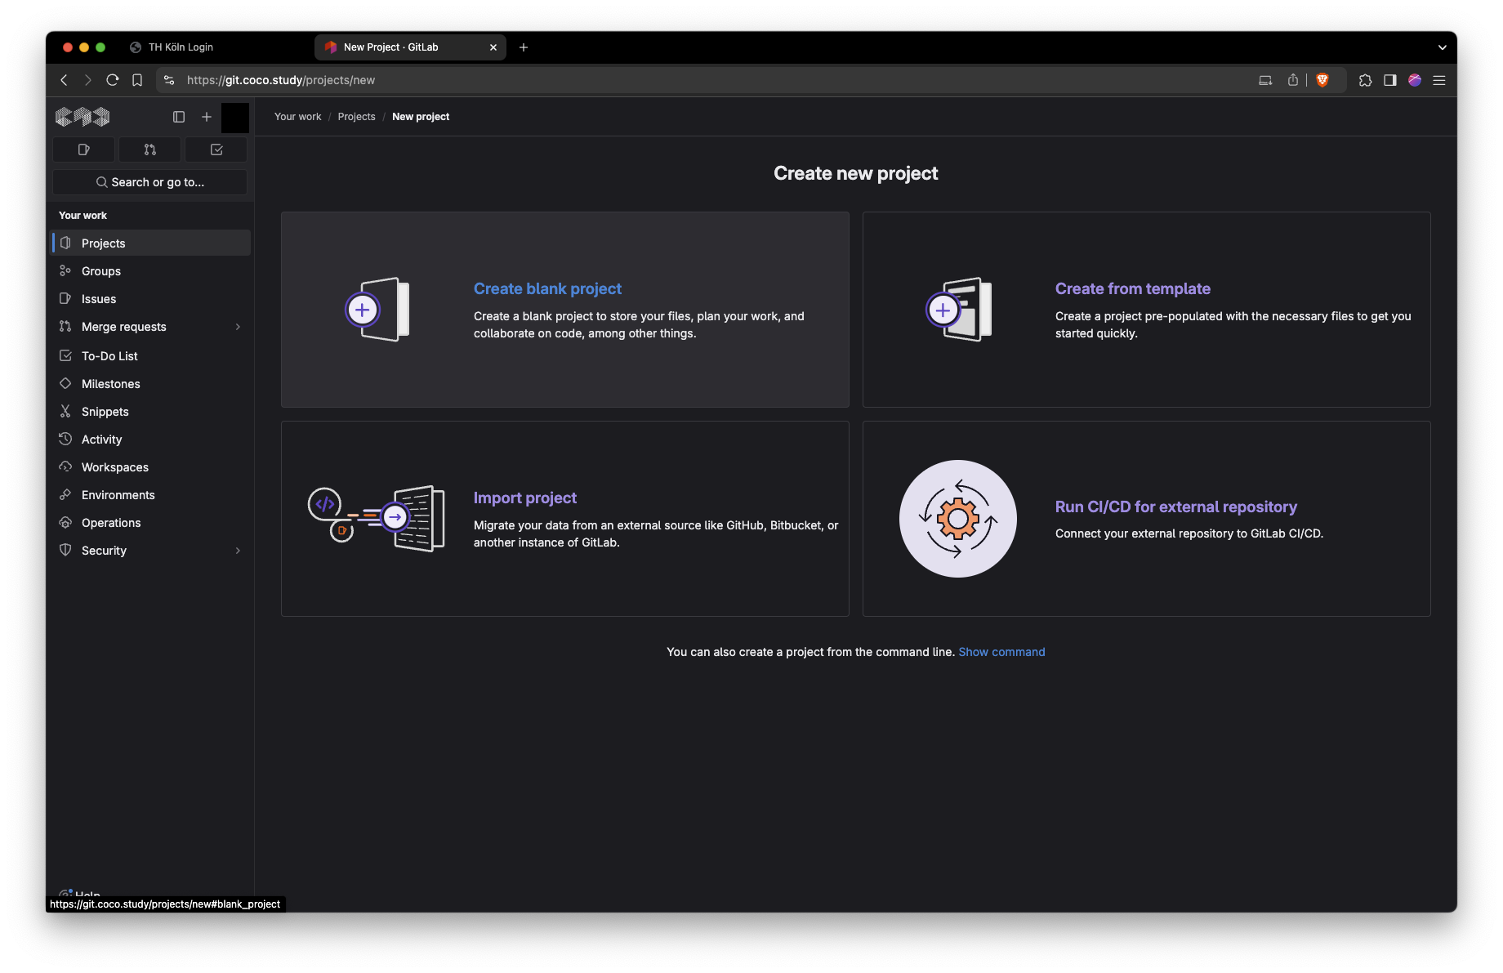The height and width of the screenshot is (973, 1503).
Task: Click 'Run CI/CD for external repository' heading
Action: coord(1175,507)
